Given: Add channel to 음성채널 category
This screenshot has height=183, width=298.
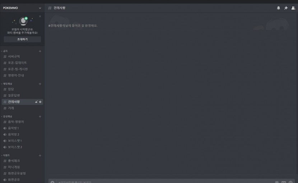Looking at the screenshot, I should (x=40, y=116).
